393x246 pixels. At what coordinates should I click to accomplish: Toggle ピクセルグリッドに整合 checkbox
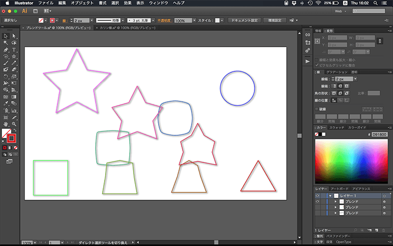[x=317, y=65]
